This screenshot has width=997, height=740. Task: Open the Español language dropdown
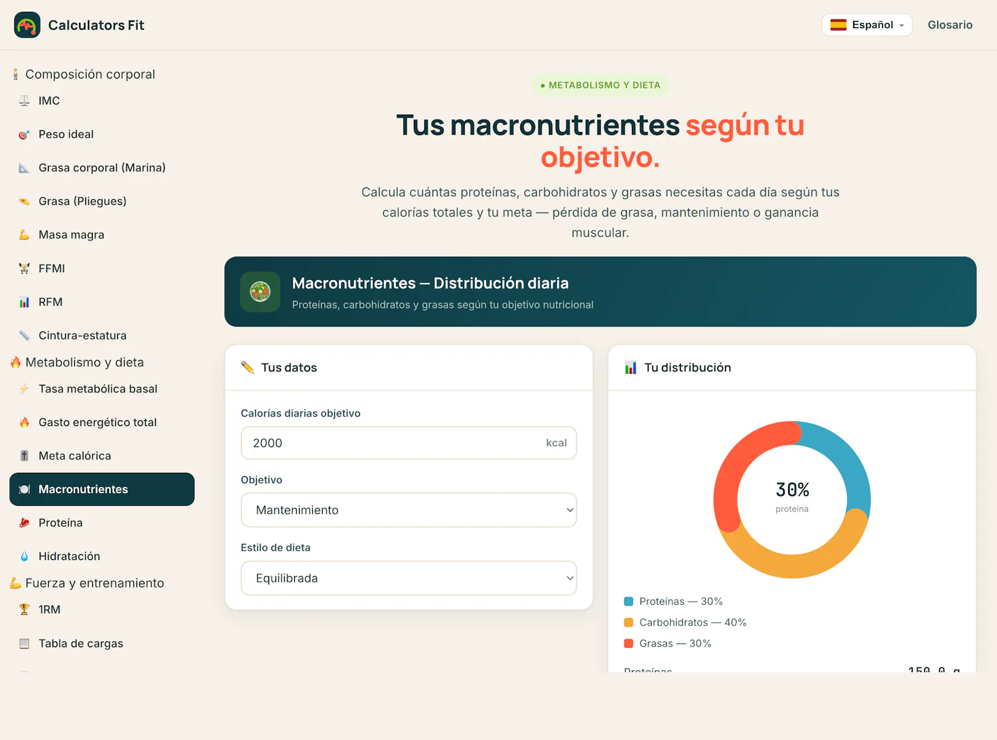coord(867,25)
